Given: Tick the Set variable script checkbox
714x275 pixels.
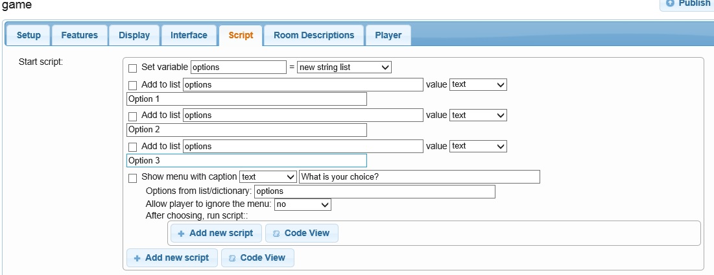Looking at the screenshot, I should [133, 68].
